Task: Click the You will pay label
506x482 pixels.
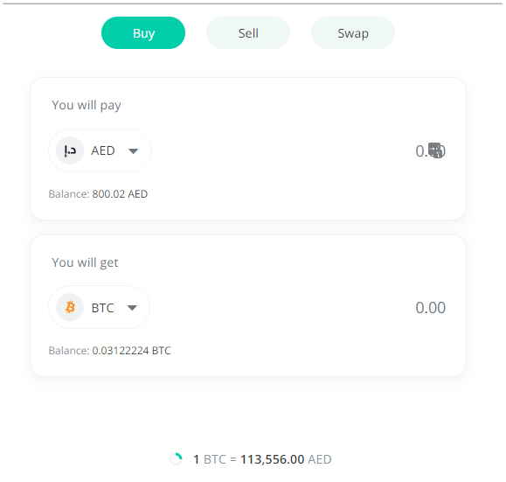Action: pos(87,105)
